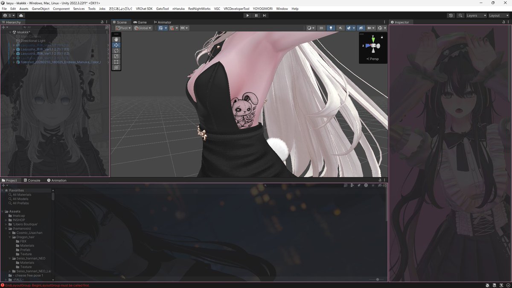Click the Project search field
The width and height of the screenshot is (512, 288).
[303, 186]
